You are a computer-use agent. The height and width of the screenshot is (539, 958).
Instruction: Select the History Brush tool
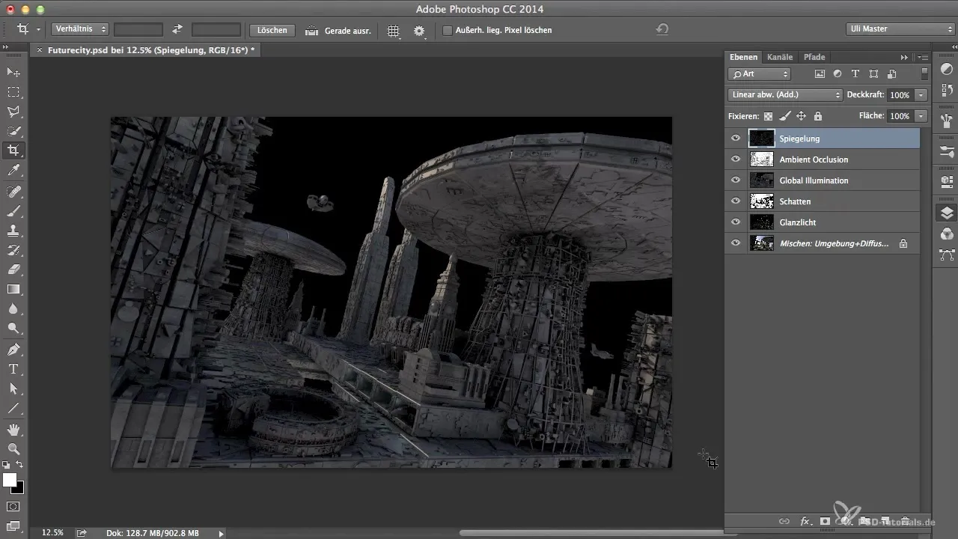[13, 250]
